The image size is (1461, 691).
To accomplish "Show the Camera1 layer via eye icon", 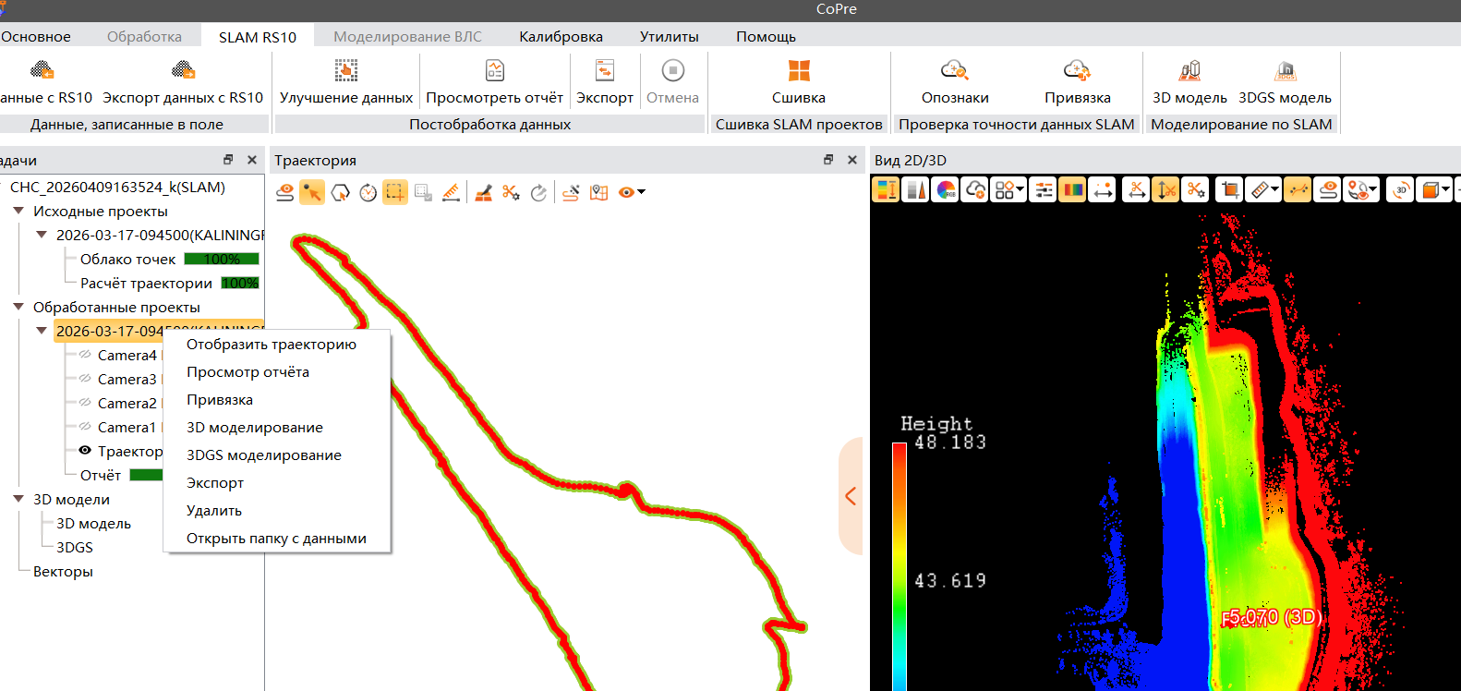I will (x=85, y=427).
